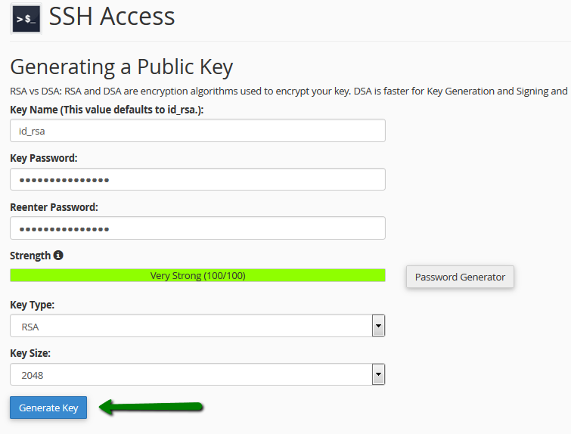Click the Strength info icon
571x434 pixels.
coord(58,256)
